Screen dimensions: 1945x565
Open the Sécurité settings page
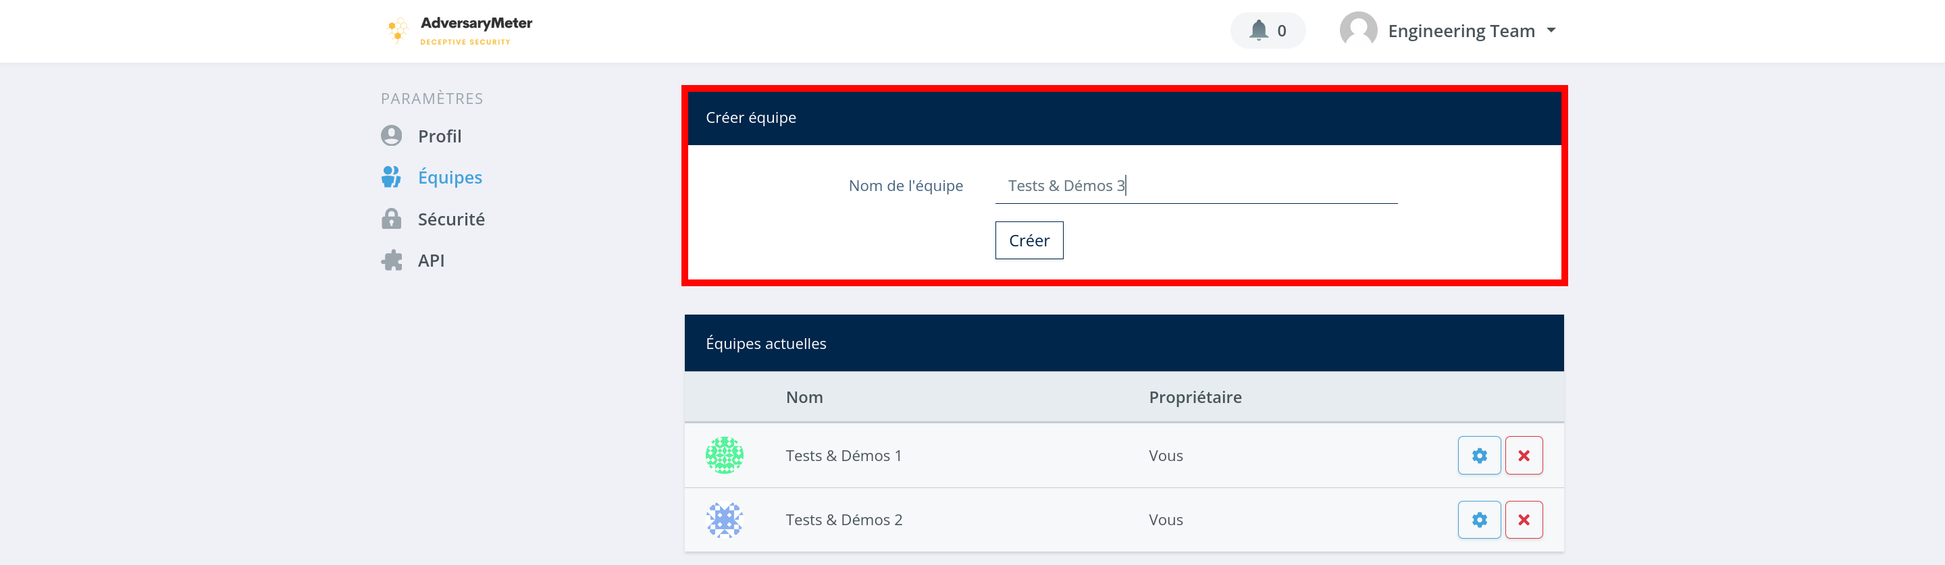[x=450, y=219]
